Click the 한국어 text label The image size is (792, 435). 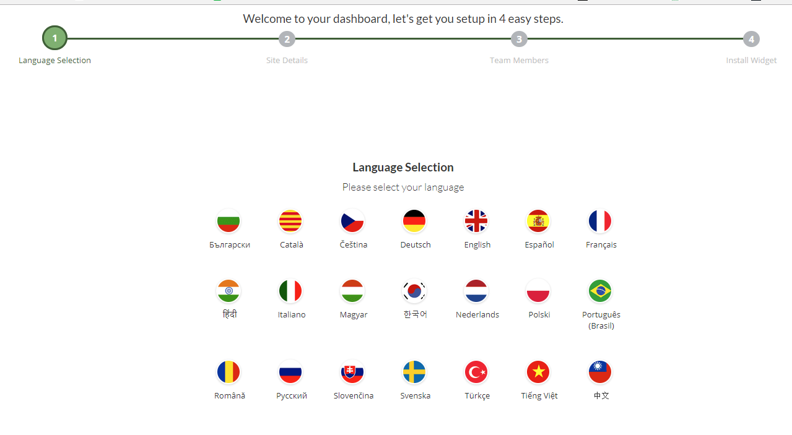pos(416,314)
